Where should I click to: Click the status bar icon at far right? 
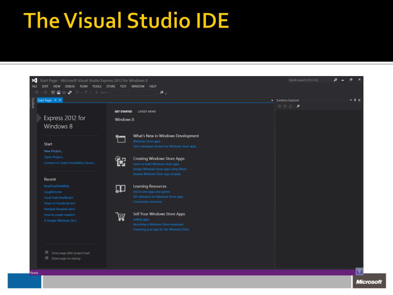(359, 272)
